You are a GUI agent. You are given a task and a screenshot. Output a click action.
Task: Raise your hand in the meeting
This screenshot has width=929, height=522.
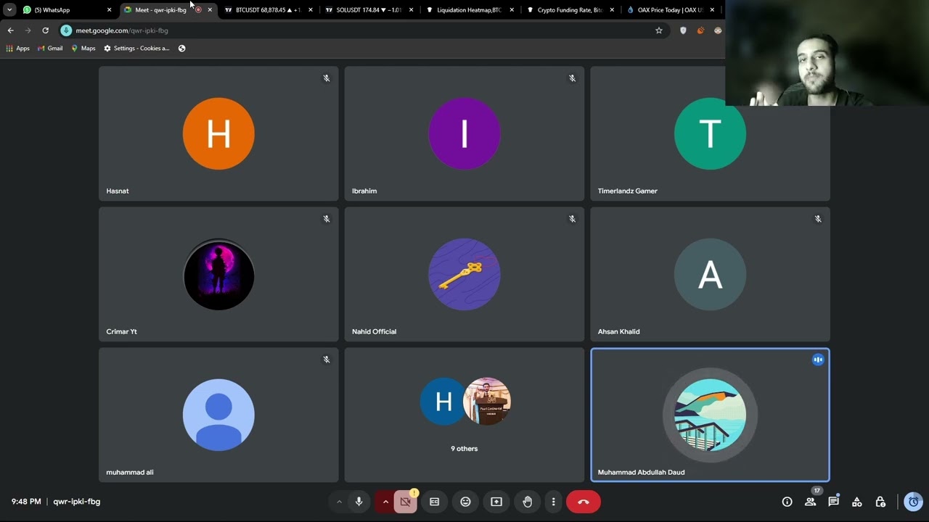527,502
